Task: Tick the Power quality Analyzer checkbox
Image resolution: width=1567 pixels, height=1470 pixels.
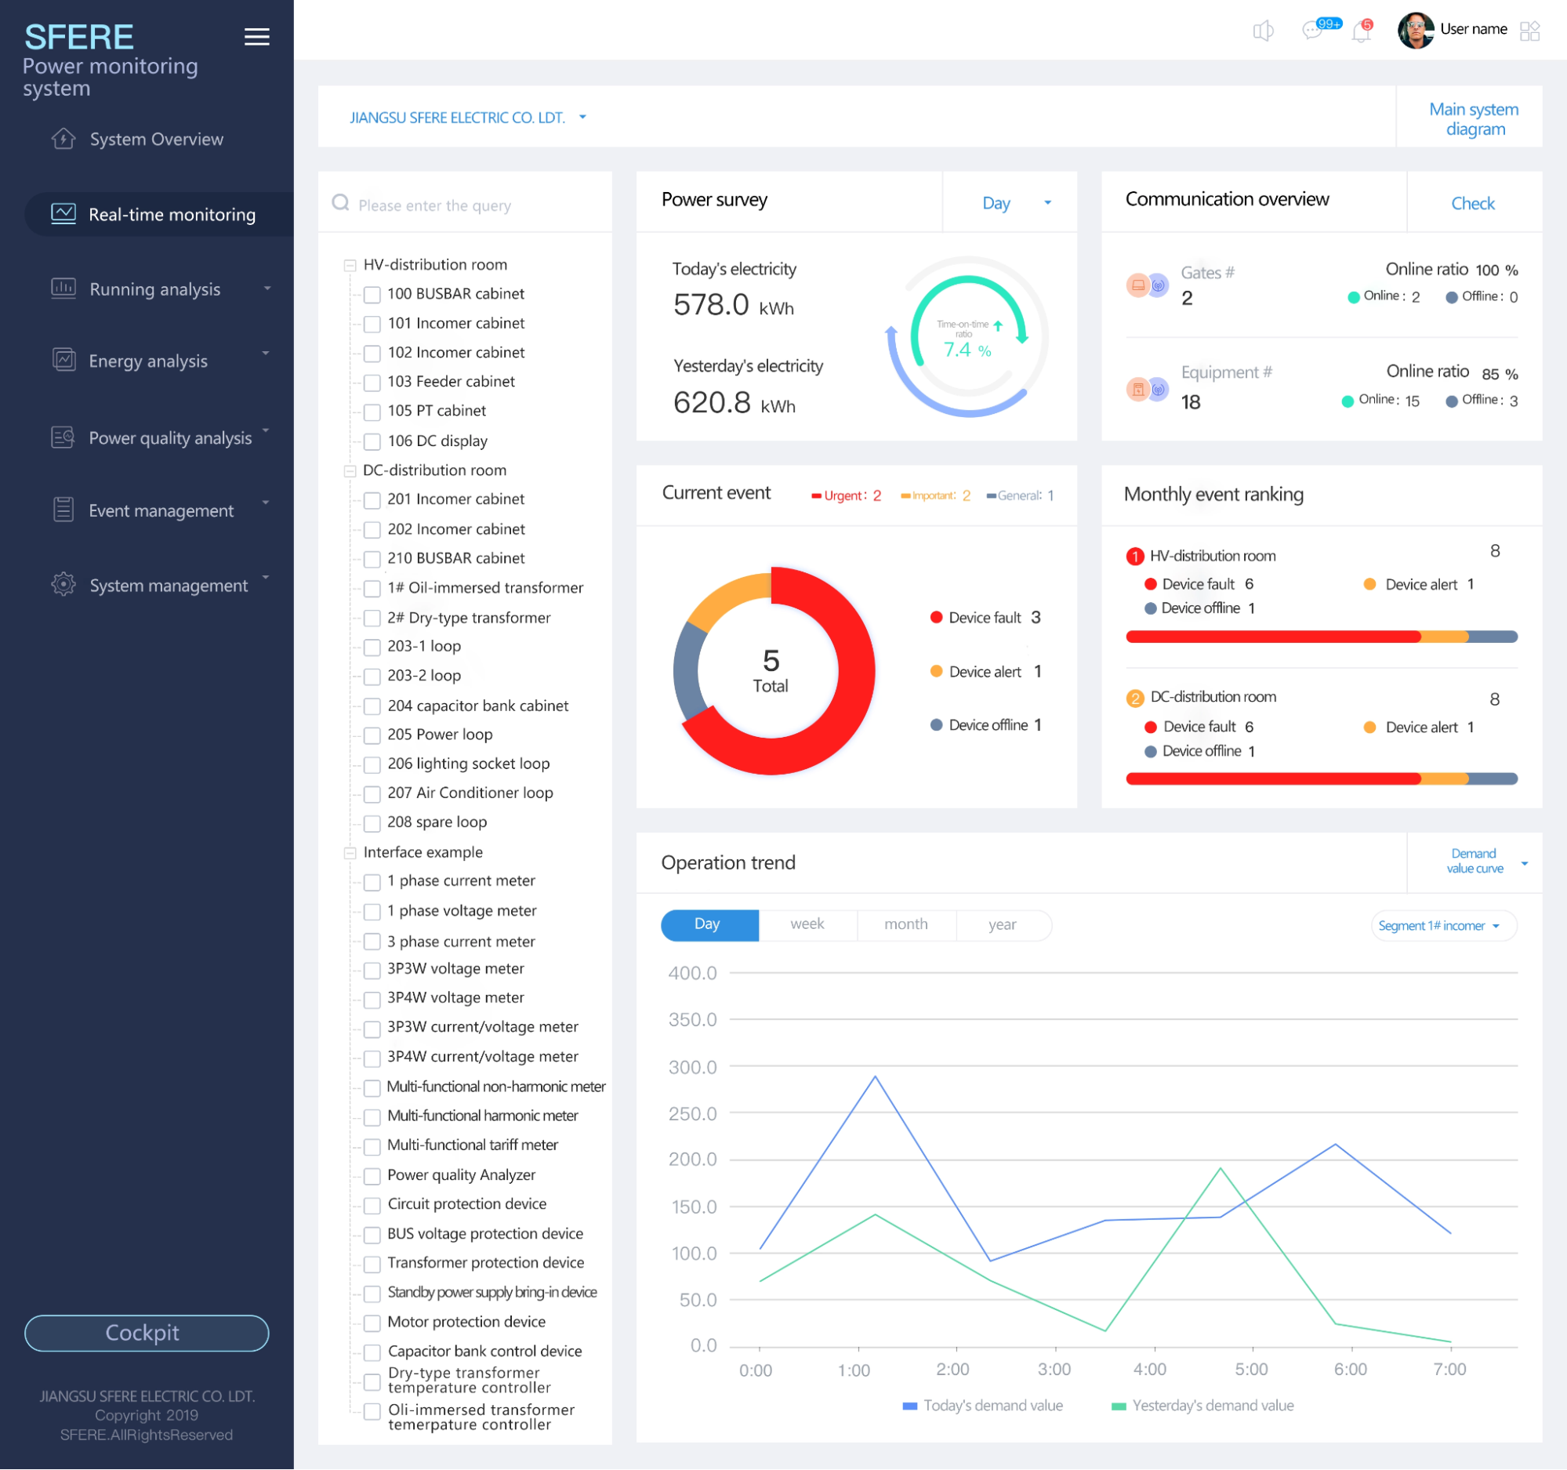Action: point(372,1176)
